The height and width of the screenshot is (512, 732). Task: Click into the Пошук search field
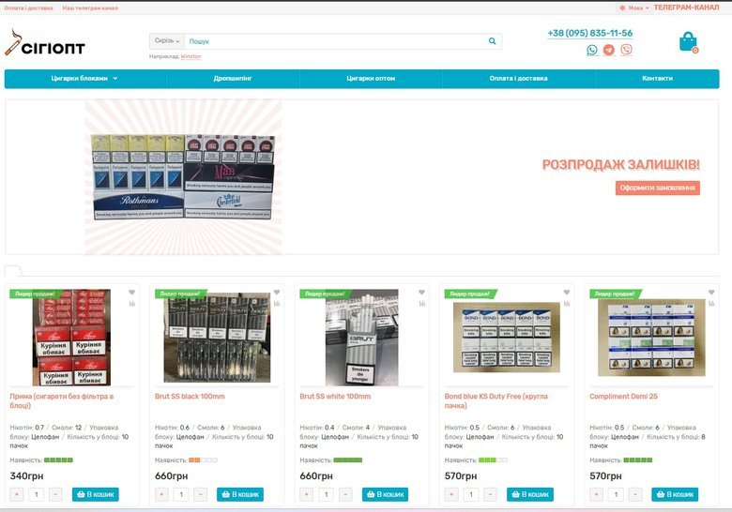334,41
